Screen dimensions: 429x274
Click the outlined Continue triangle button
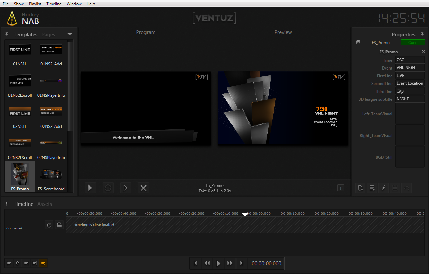point(126,188)
